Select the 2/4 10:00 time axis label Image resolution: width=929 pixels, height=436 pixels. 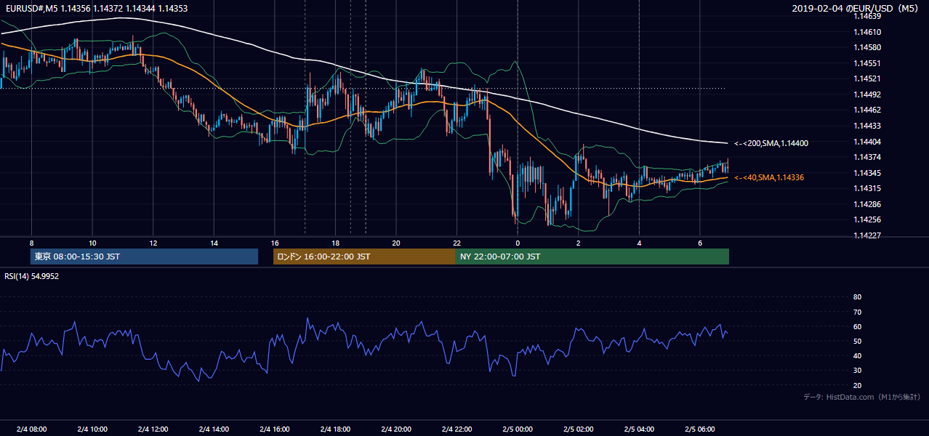pyautogui.click(x=92, y=429)
